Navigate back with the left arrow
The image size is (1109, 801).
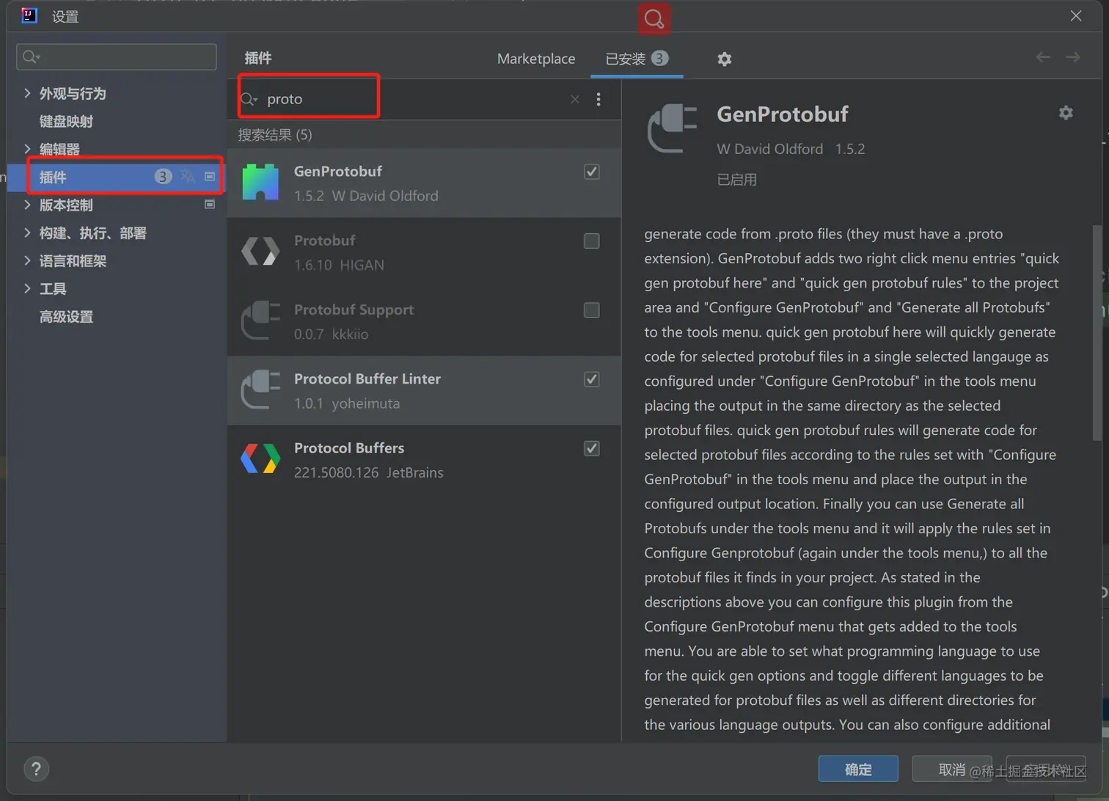tap(1043, 57)
